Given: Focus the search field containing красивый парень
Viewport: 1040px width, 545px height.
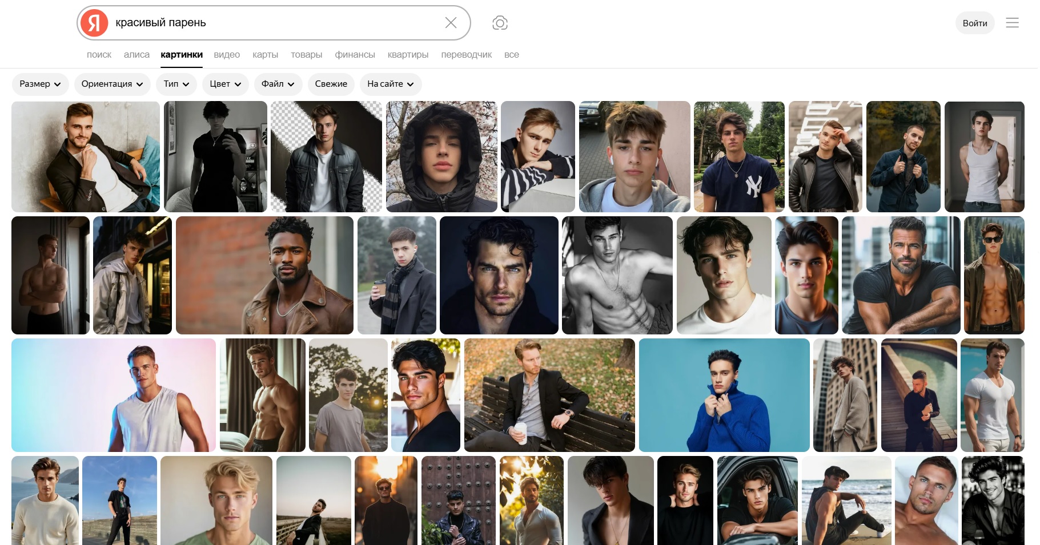Looking at the screenshot, I should [274, 23].
